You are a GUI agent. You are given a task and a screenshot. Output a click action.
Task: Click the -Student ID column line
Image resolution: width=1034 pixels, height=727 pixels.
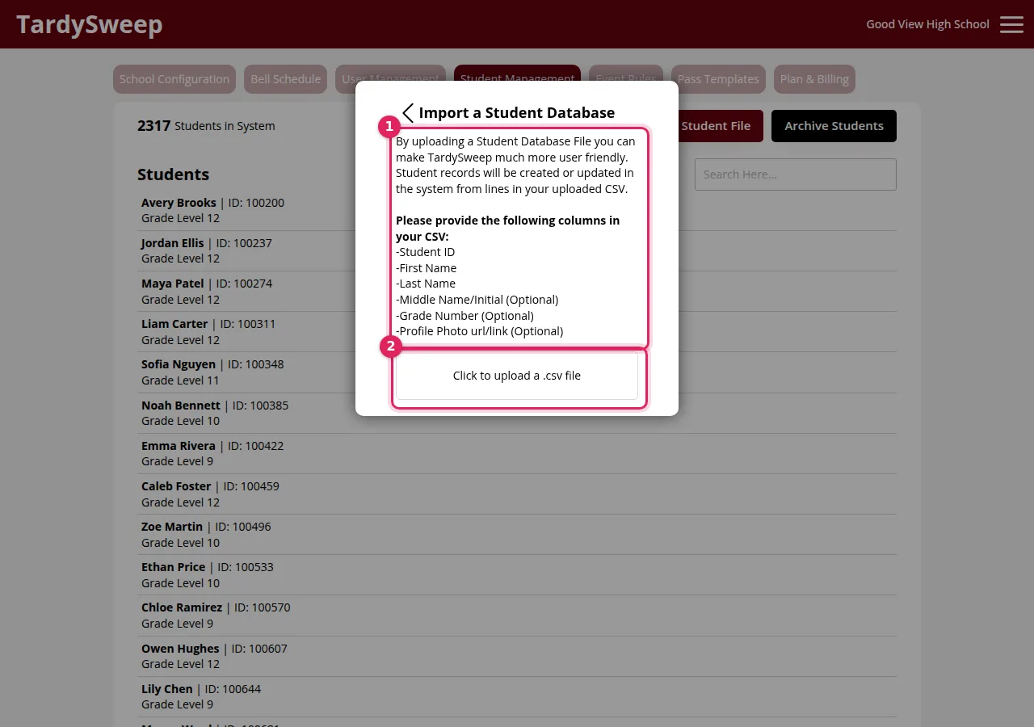tap(425, 252)
